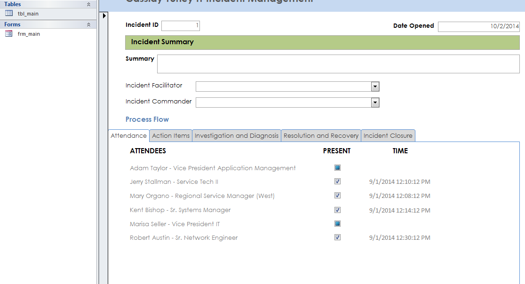Open the Investigation and Diagnosis tab
Screen dimensions: 525x284
pos(237,136)
